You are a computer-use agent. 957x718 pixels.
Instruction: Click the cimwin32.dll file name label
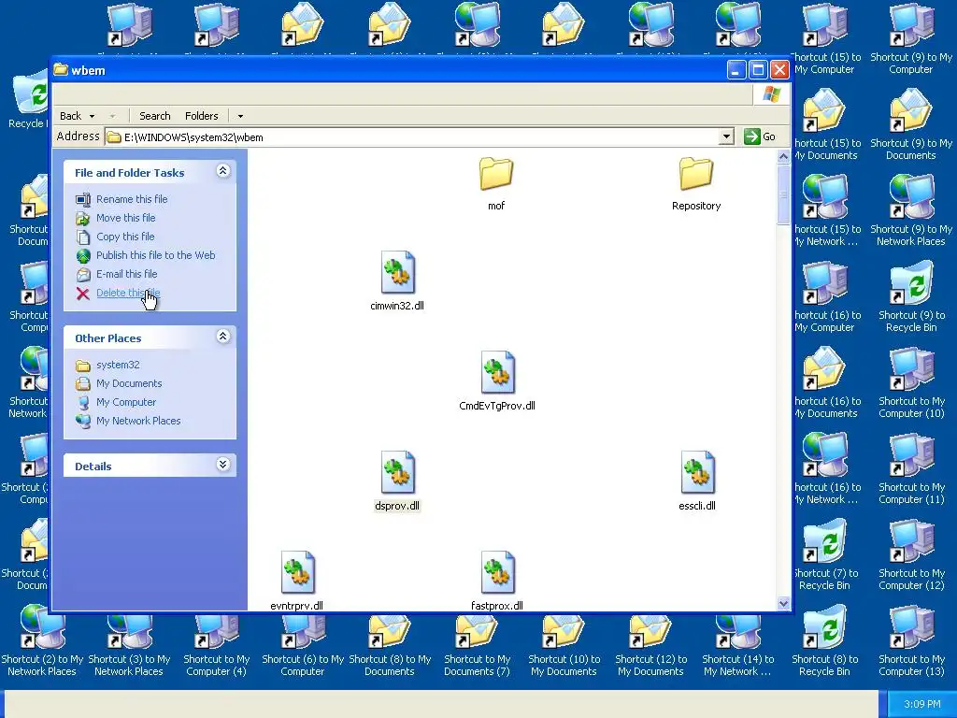397,306
